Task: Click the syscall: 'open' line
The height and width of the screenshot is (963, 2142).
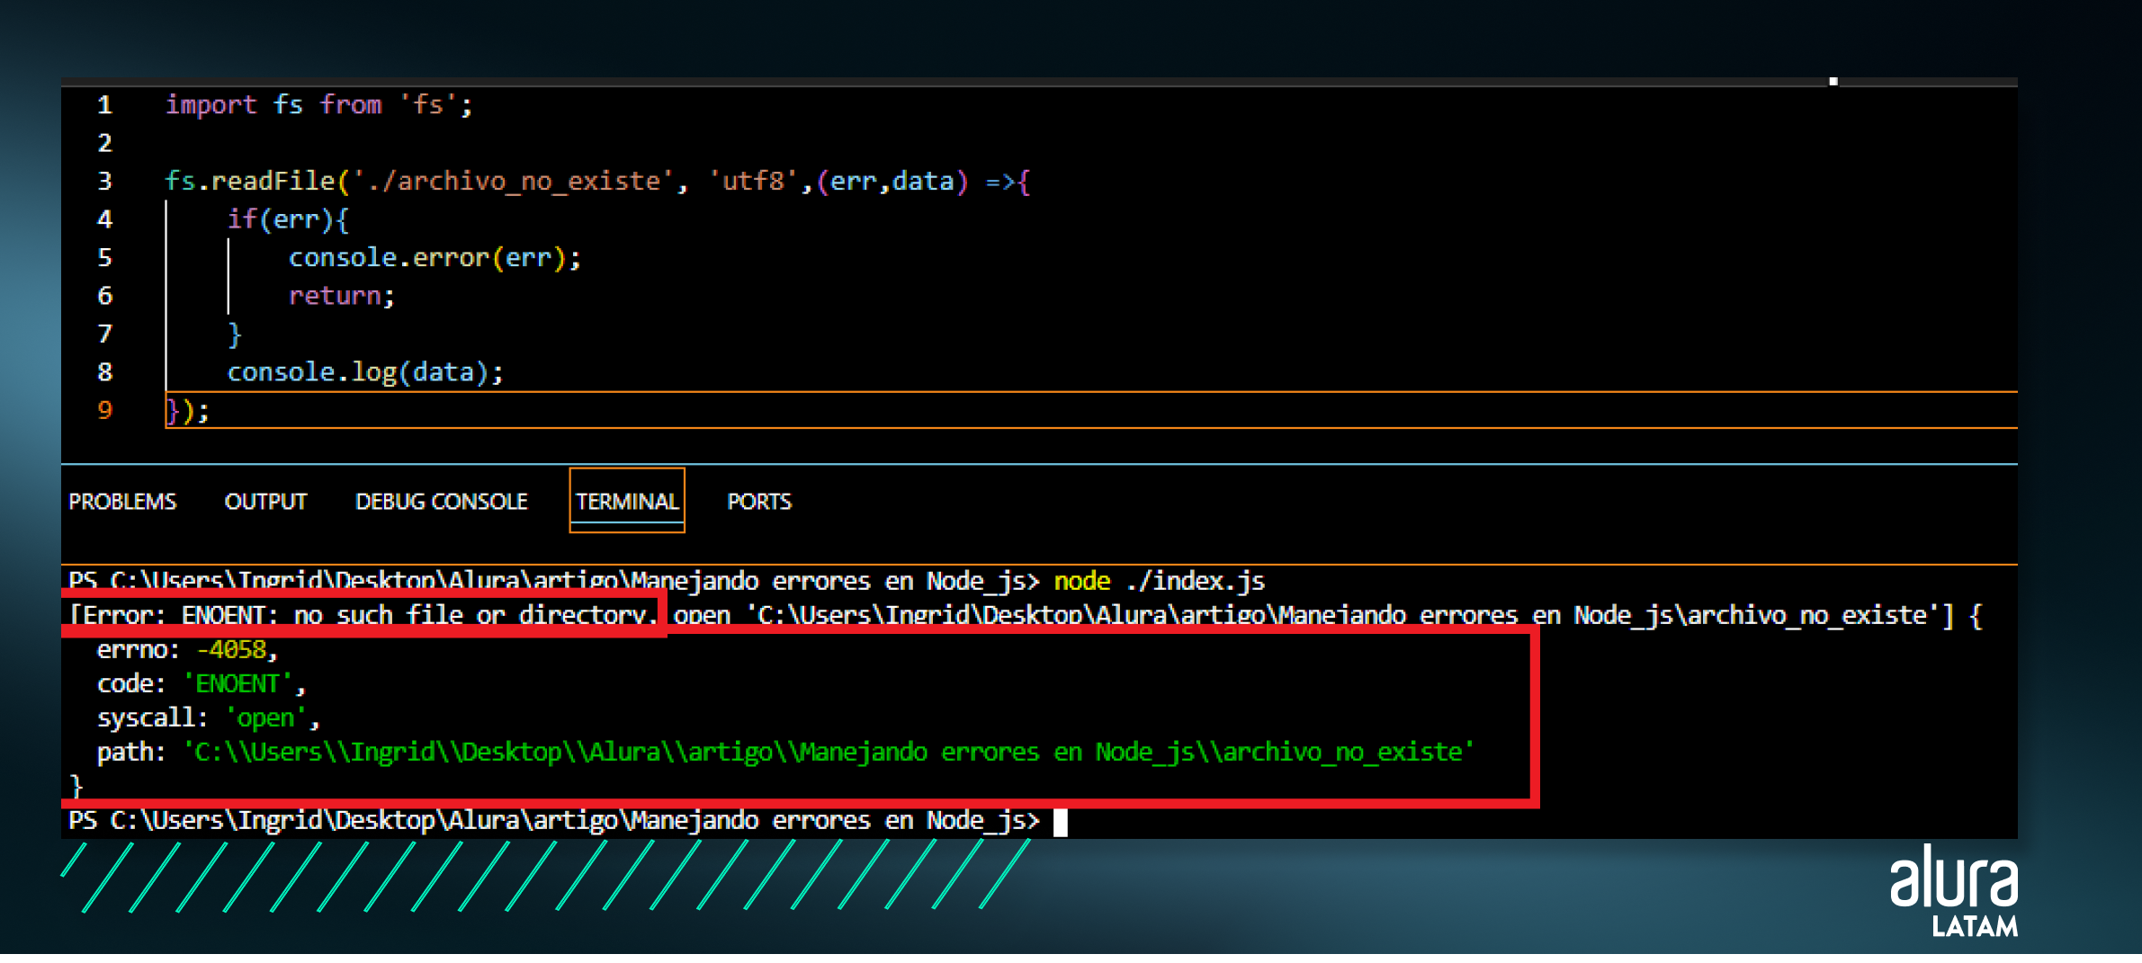Action: pyautogui.click(x=209, y=718)
